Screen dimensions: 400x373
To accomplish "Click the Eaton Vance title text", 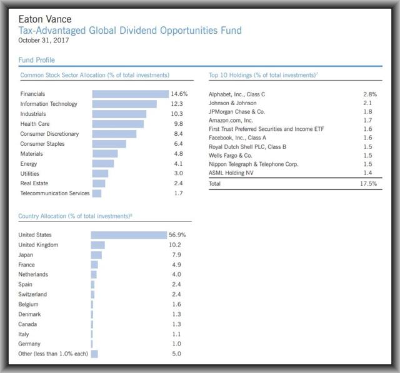I will pos(45,19).
